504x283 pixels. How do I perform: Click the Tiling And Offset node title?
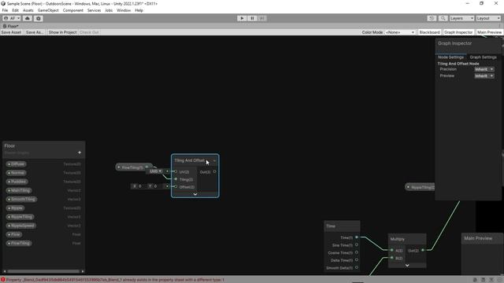click(x=190, y=160)
